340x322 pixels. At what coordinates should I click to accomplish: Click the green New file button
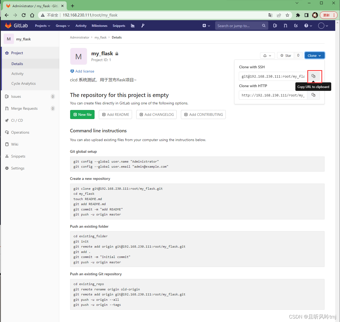tap(82, 115)
